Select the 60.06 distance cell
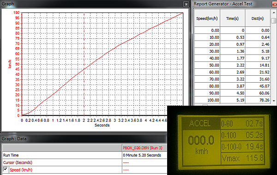Image resolution: width=277 pixels, height=175 pixels. 258,93
